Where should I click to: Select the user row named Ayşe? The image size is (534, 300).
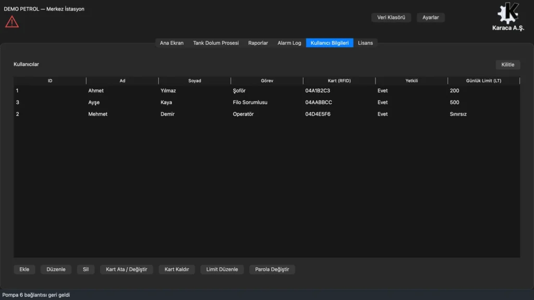(266, 103)
